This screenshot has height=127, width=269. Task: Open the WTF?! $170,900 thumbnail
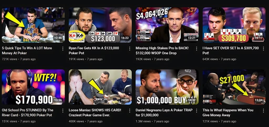click(x=33, y=87)
